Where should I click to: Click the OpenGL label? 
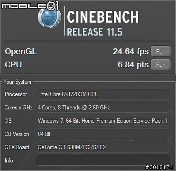pos(21,52)
